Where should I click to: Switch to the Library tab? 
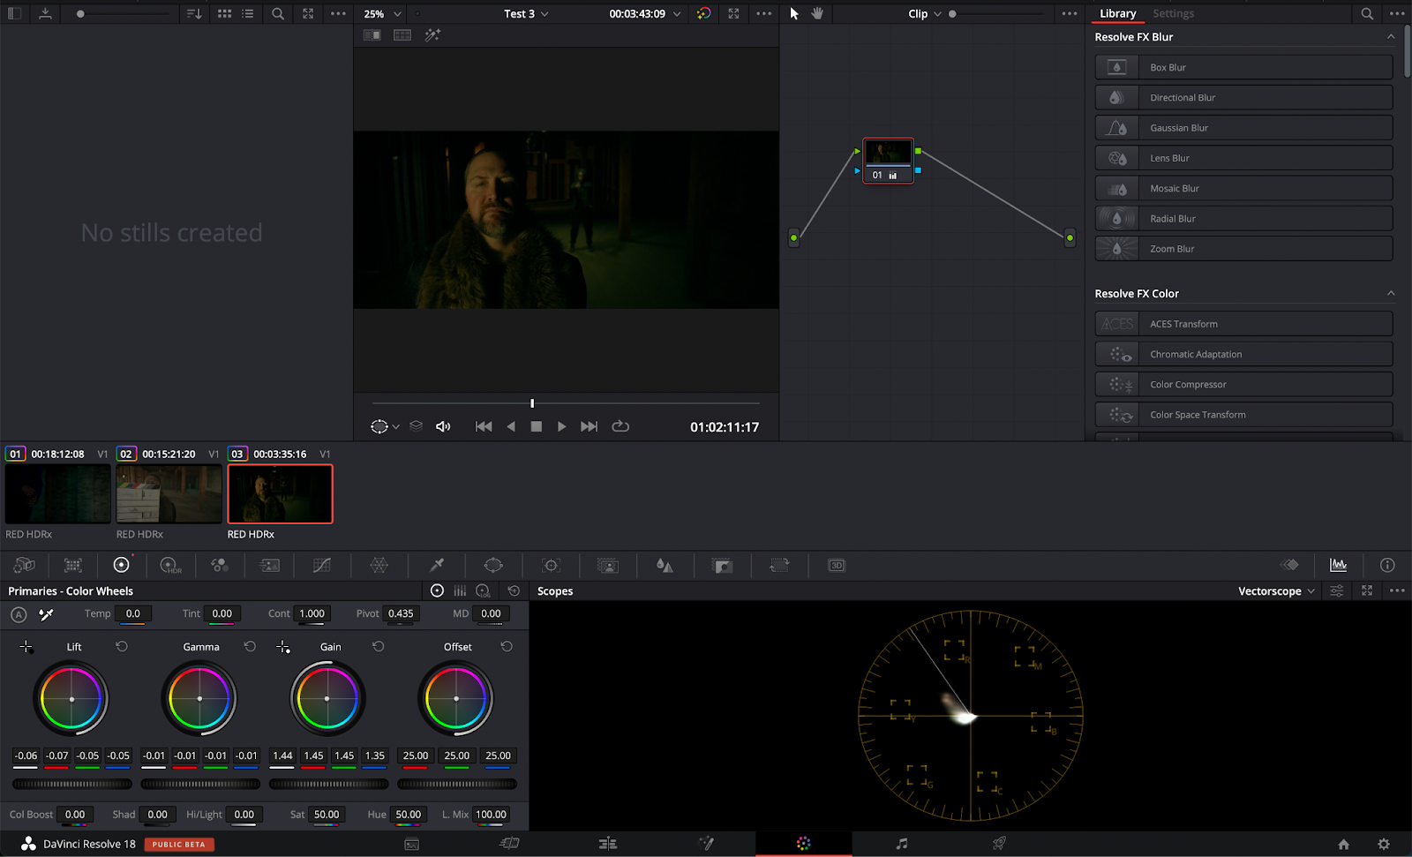click(x=1117, y=13)
